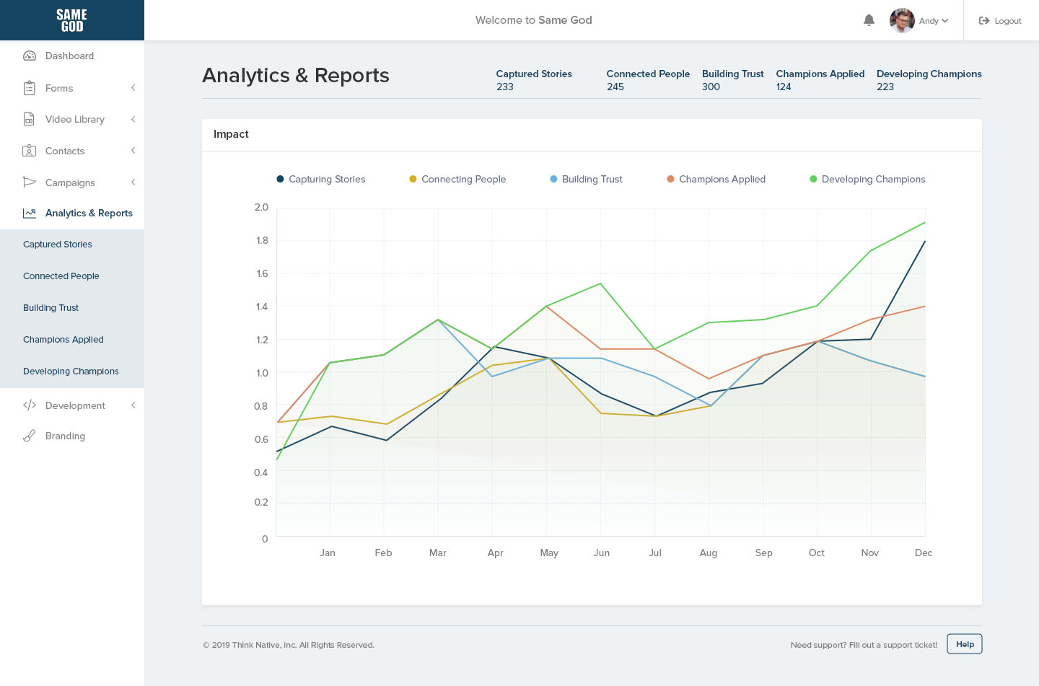Open Branding via the paintbrush icon

(30, 436)
